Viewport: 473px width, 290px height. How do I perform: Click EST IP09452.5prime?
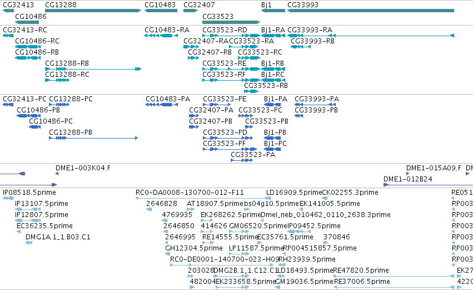tap(314, 226)
